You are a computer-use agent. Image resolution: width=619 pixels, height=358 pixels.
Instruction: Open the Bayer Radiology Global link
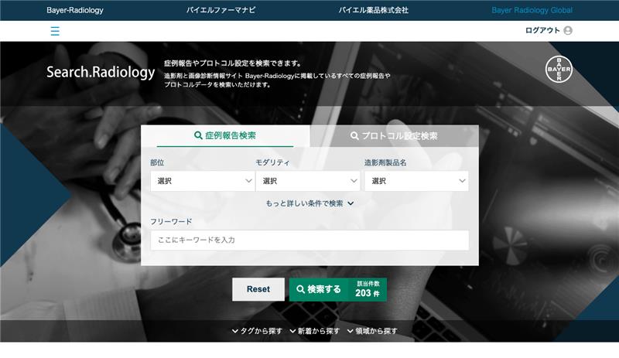[x=532, y=10]
